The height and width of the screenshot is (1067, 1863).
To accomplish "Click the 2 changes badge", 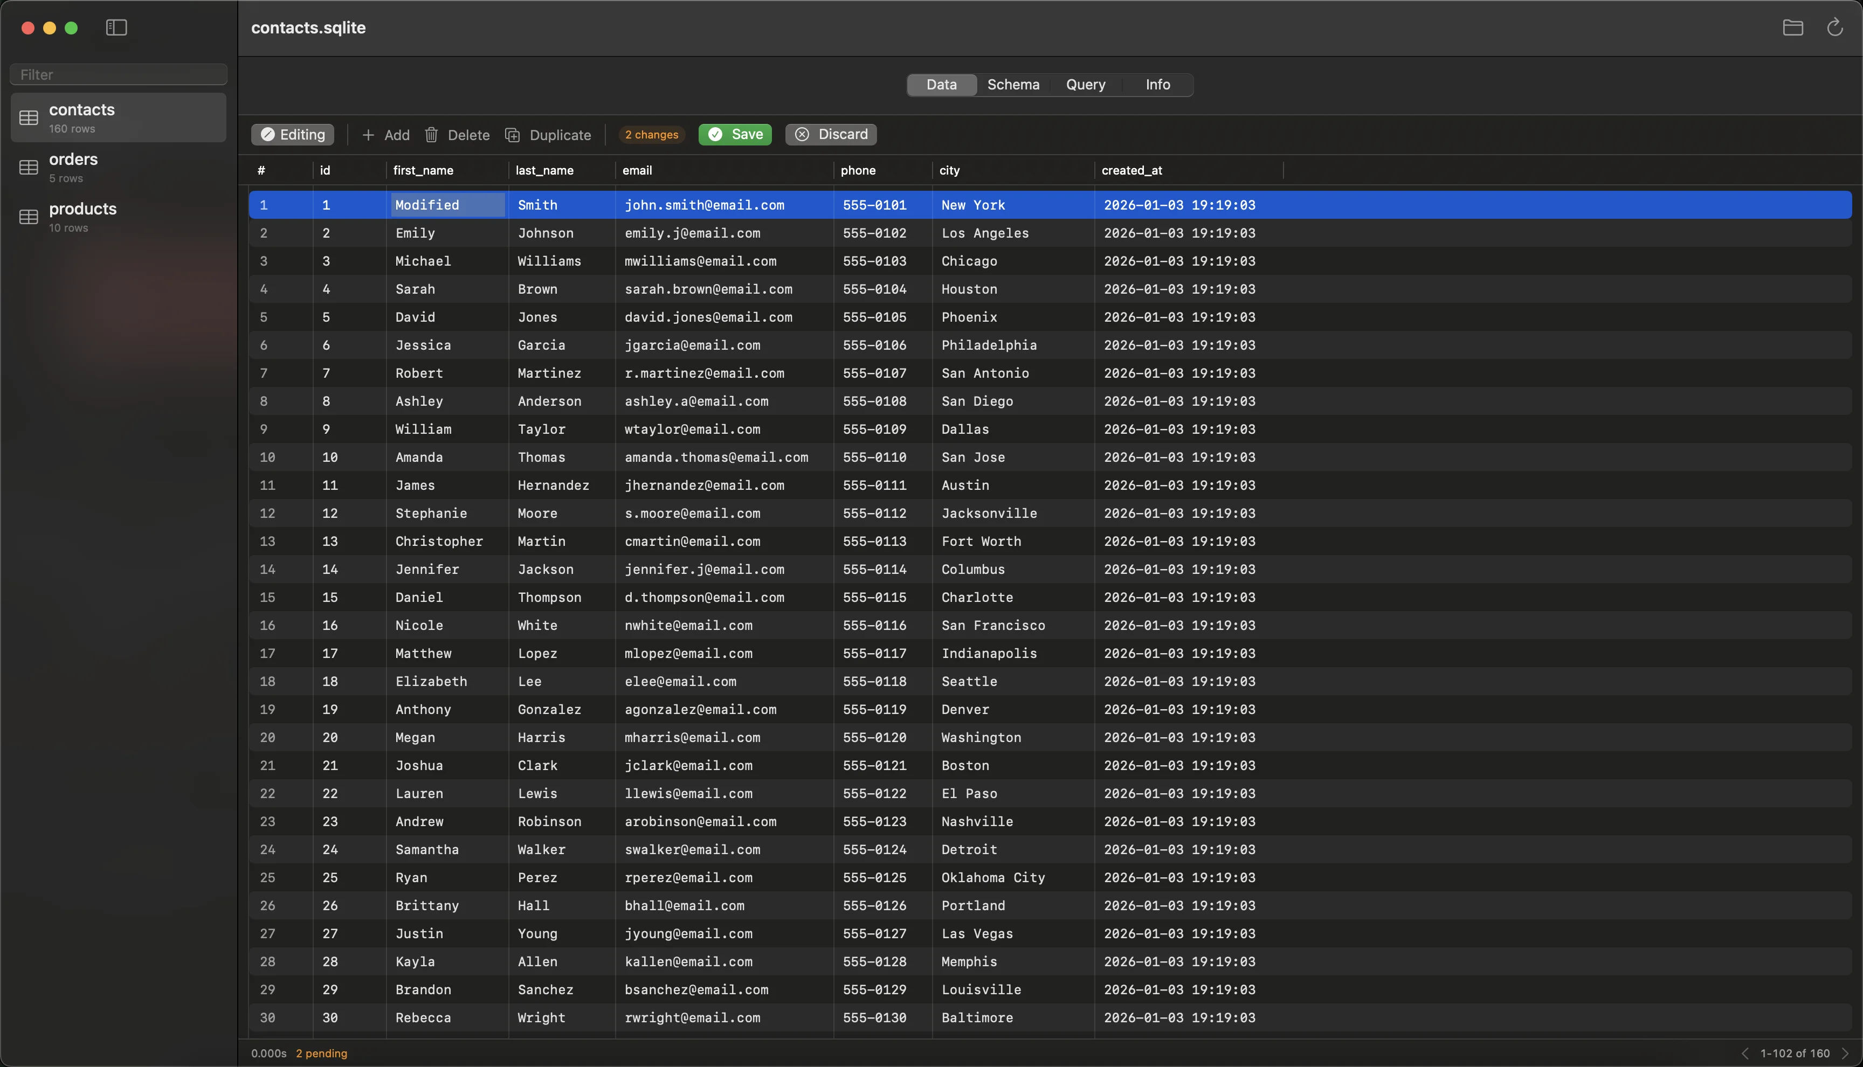I will pyautogui.click(x=651, y=134).
